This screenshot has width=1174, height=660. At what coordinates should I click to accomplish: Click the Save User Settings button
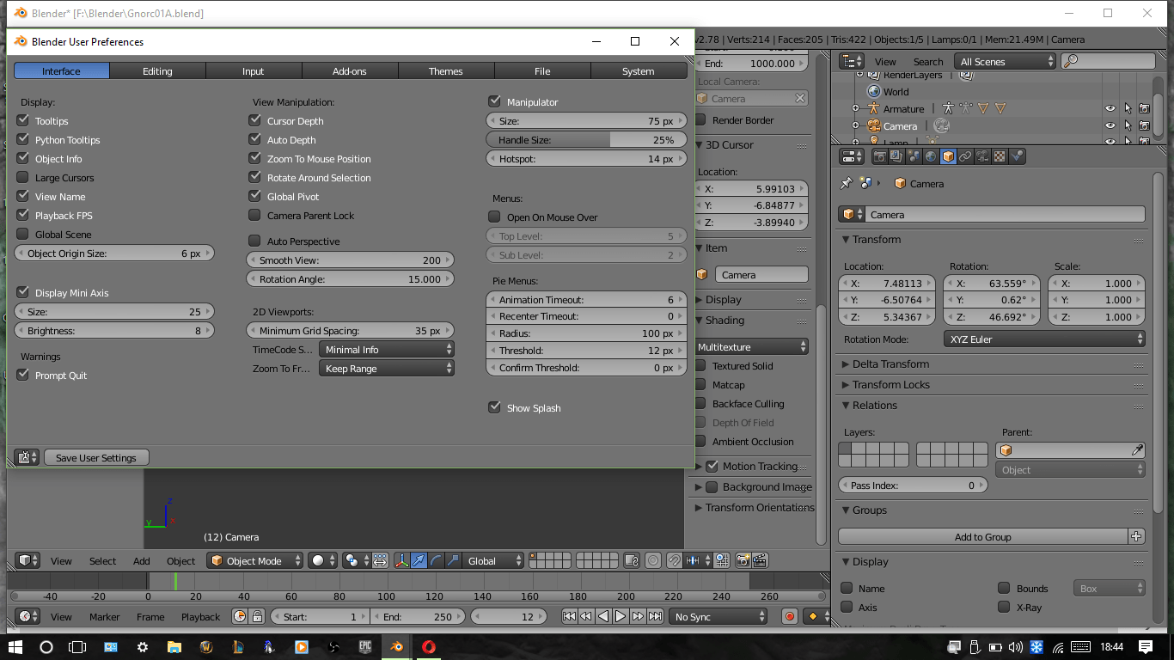96,457
